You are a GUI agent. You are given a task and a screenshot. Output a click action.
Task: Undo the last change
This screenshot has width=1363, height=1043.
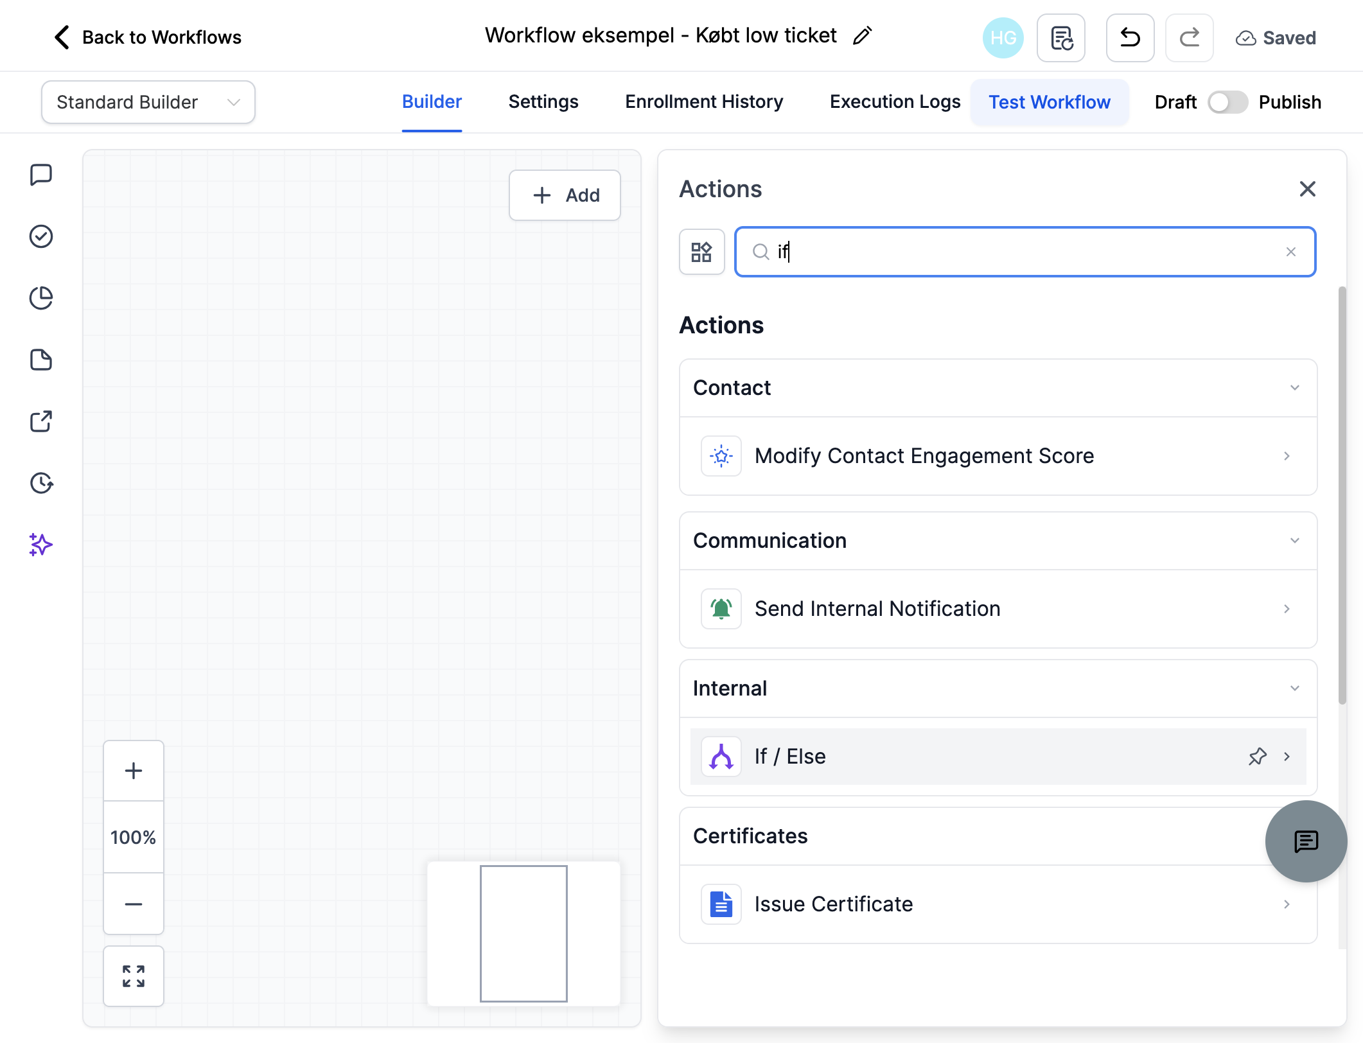click(1130, 38)
